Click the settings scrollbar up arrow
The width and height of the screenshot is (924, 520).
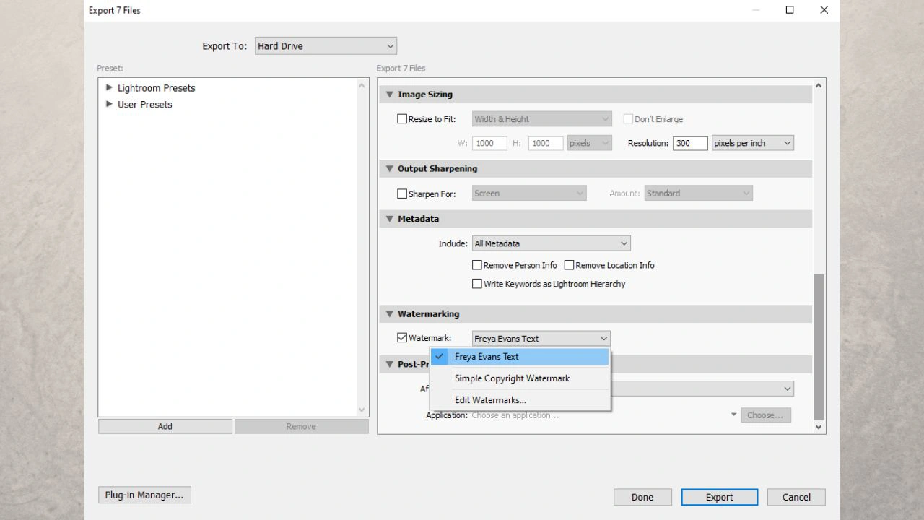[x=819, y=85]
